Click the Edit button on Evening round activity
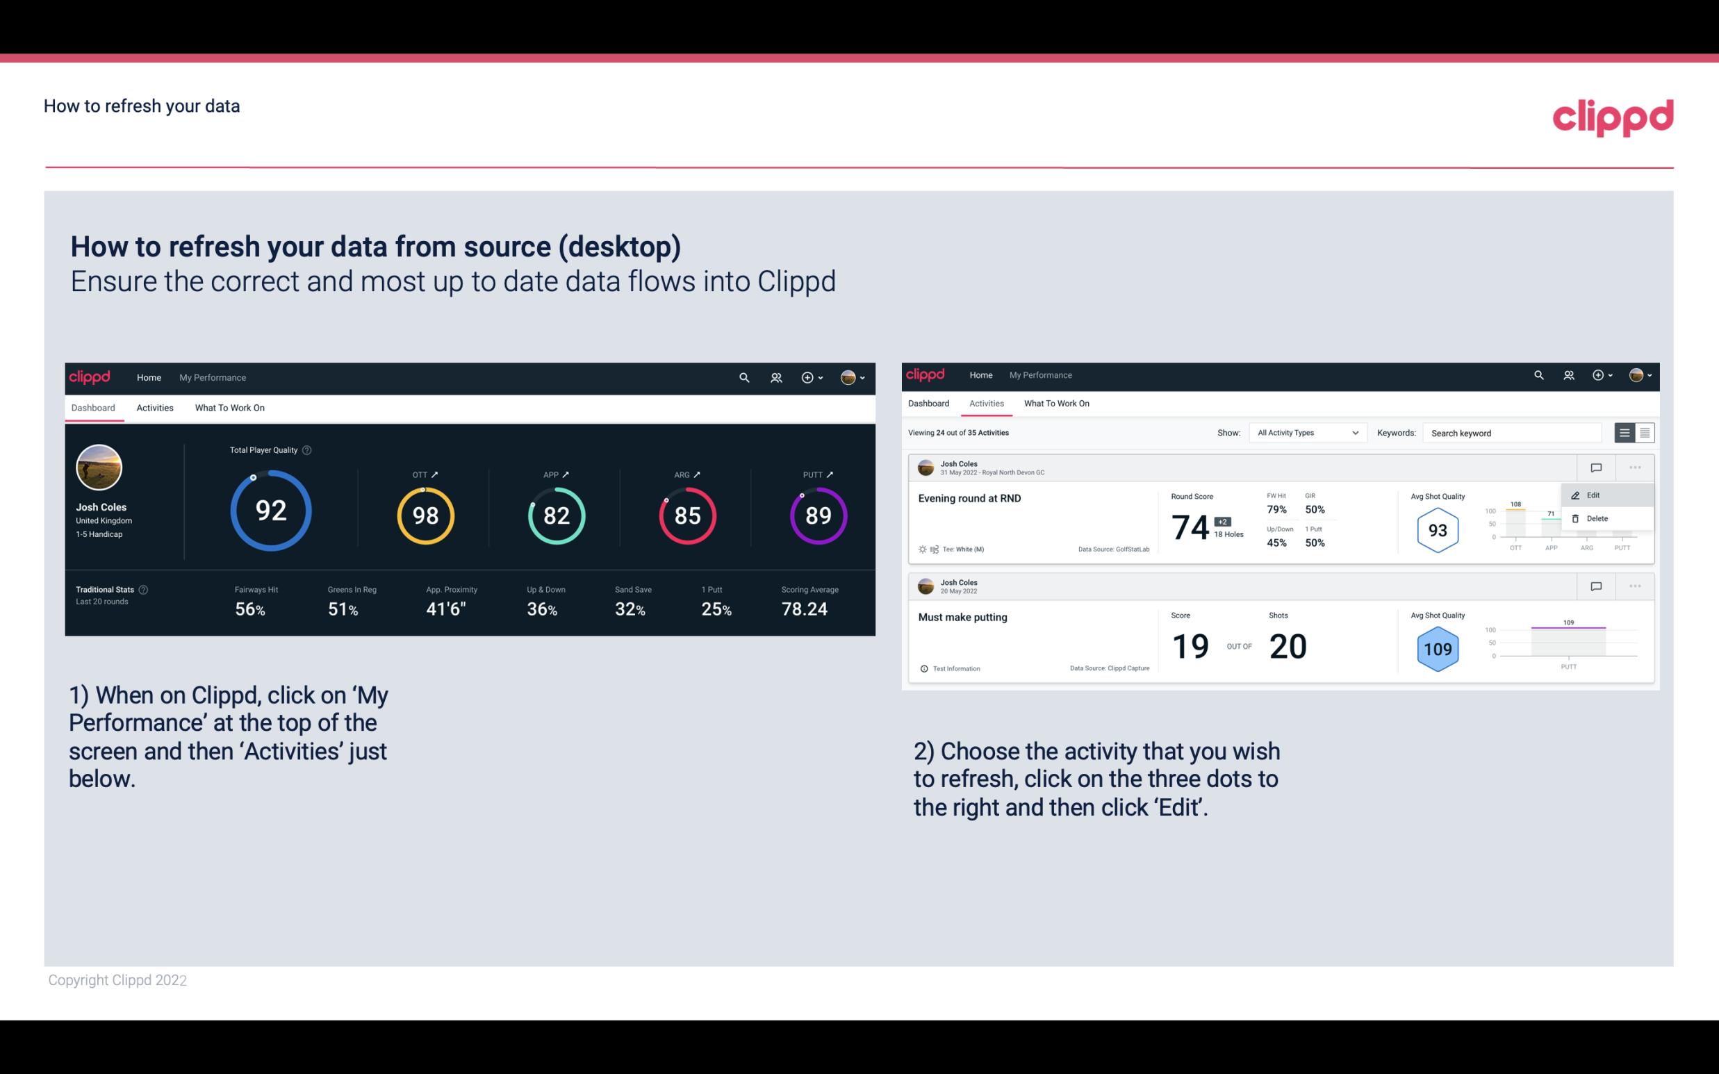The image size is (1719, 1074). tap(1594, 495)
